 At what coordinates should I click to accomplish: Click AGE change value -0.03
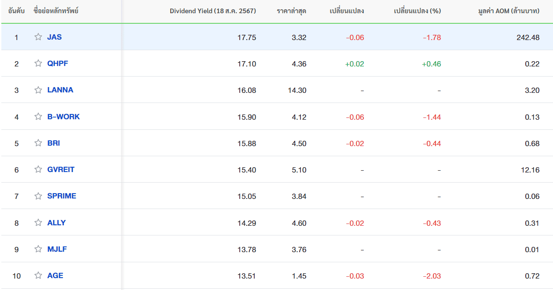[x=355, y=276]
